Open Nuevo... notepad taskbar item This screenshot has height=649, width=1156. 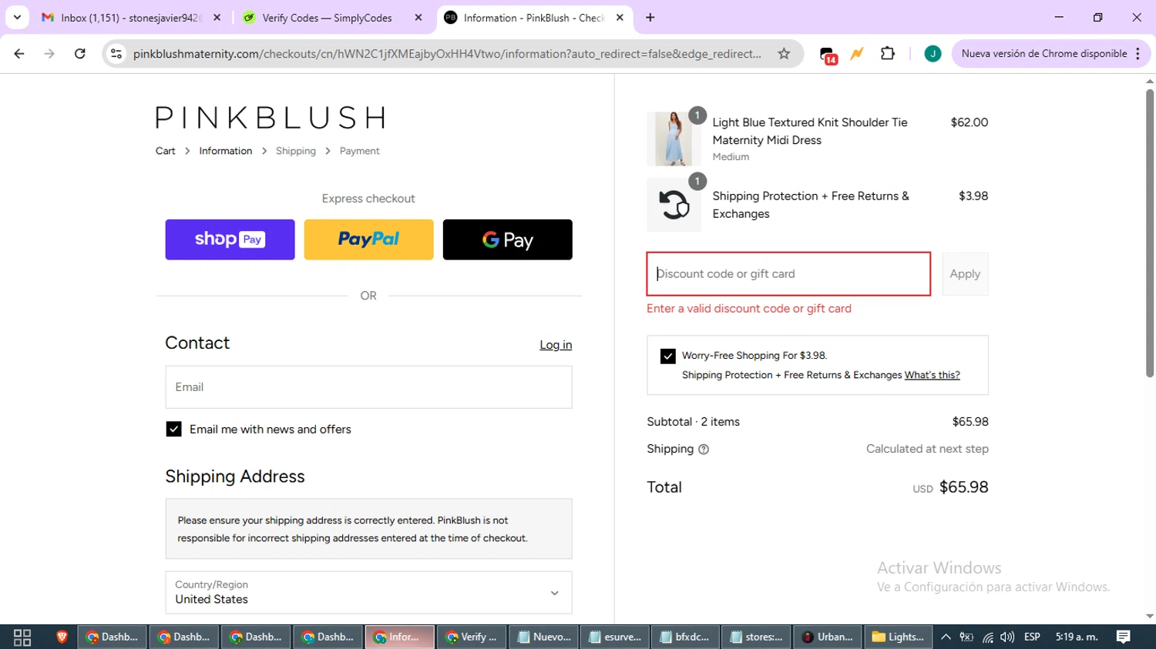tap(543, 637)
